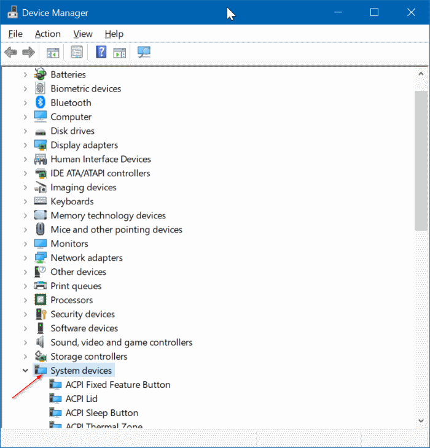Click the Forward arrow toolbar button

(28, 52)
